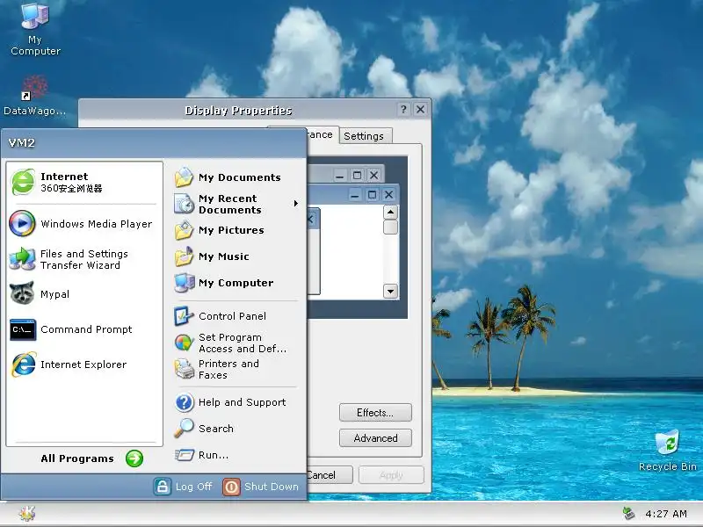Click the Run icon

184,455
